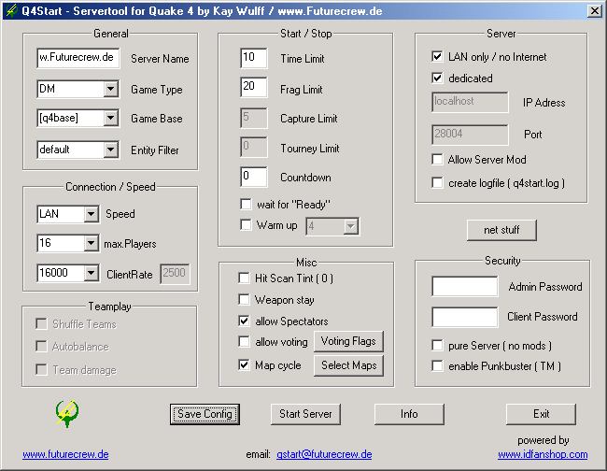The height and width of the screenshot is (471, 607).
Task: Toggle Hit Scan Tint checkbox
Action: pyautogui.click(x=244, y=278)
